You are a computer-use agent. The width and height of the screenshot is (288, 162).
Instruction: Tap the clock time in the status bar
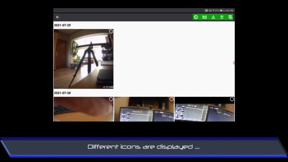[x=229, y=11]
